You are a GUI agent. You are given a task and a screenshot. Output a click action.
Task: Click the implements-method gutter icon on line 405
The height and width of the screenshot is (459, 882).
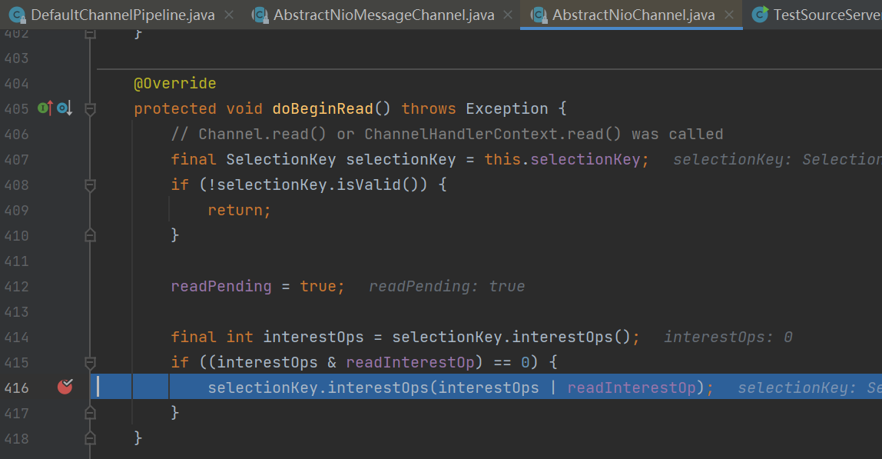[x=45, y=108]
